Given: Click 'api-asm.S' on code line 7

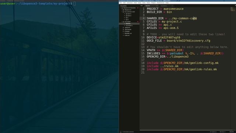Looking at the screenshot, I should pos(171,28).
